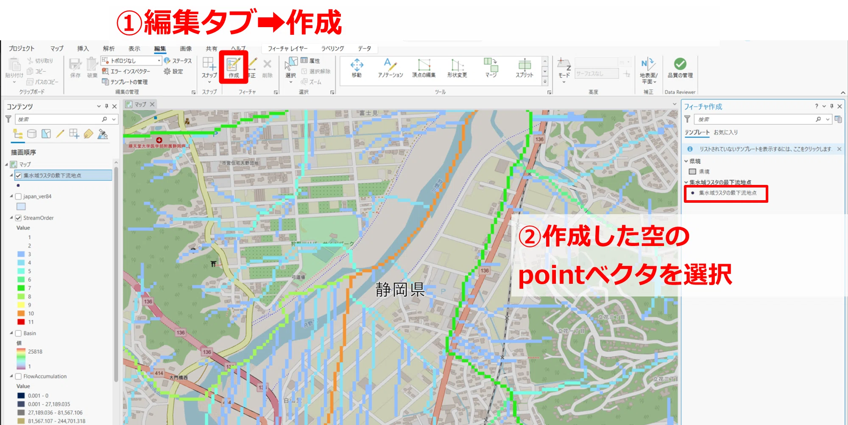Click the japan_ver84 blue symbol swatch

pyautogui.click(x=21, y=207)
